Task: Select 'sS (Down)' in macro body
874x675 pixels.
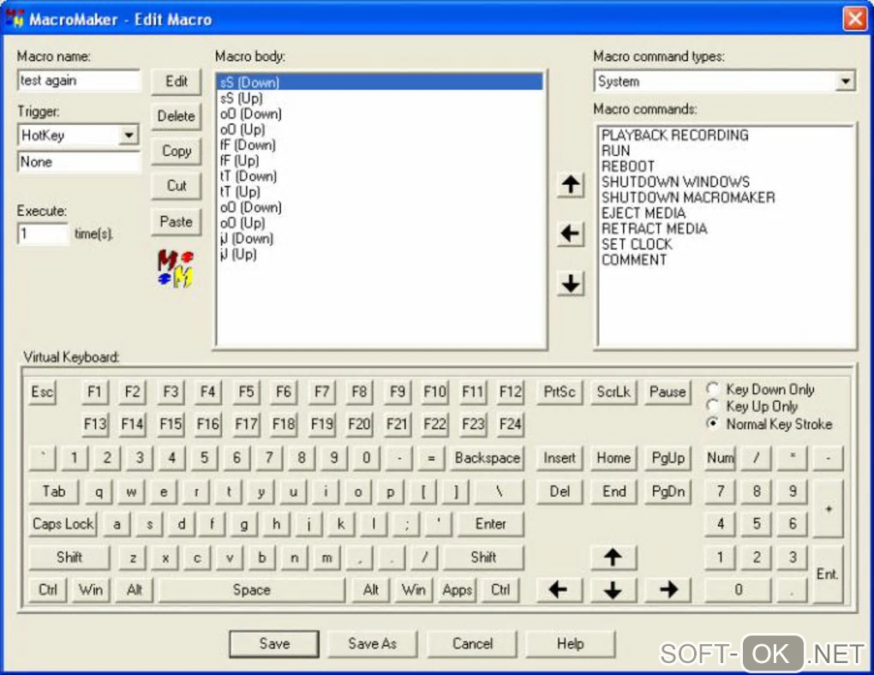Action: point(380,82)
